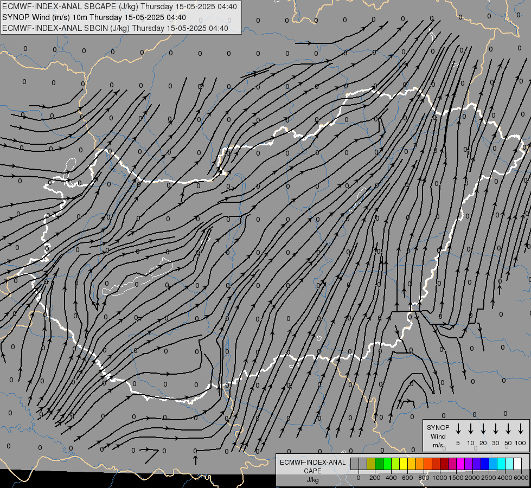Screen dimensions: 531x488
Task: Click the 4000 tick label on colorbar
Action: coord(505,478)
